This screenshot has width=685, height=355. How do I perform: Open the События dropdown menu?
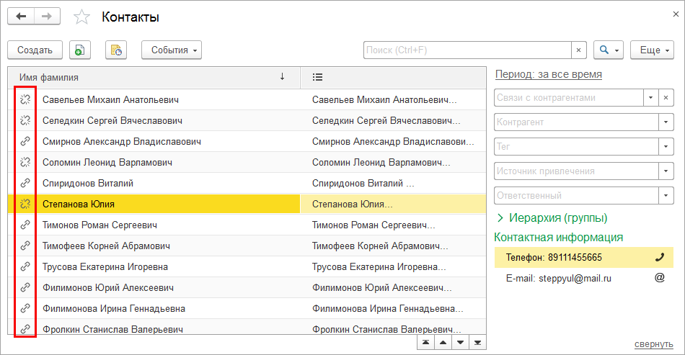[172, 50]
